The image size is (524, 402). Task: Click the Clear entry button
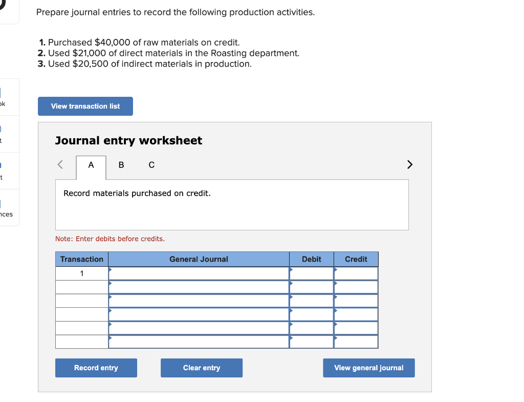click(201, 368)
